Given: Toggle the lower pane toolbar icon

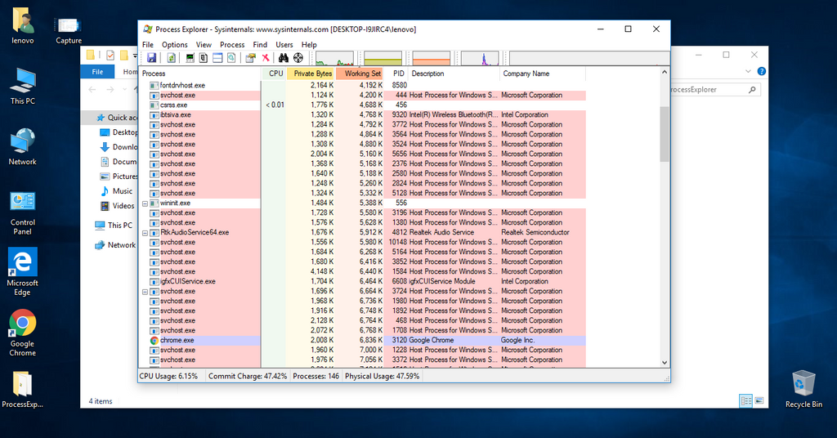Looking at the screenshot, I should point(217,58).
